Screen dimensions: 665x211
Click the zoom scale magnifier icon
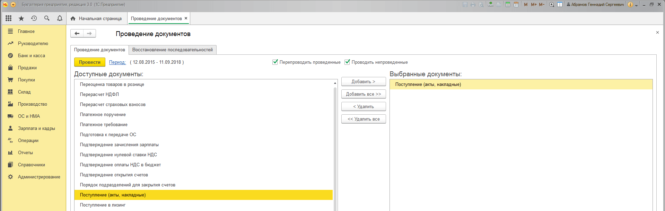pyautogui.click(x=552, y=5)
